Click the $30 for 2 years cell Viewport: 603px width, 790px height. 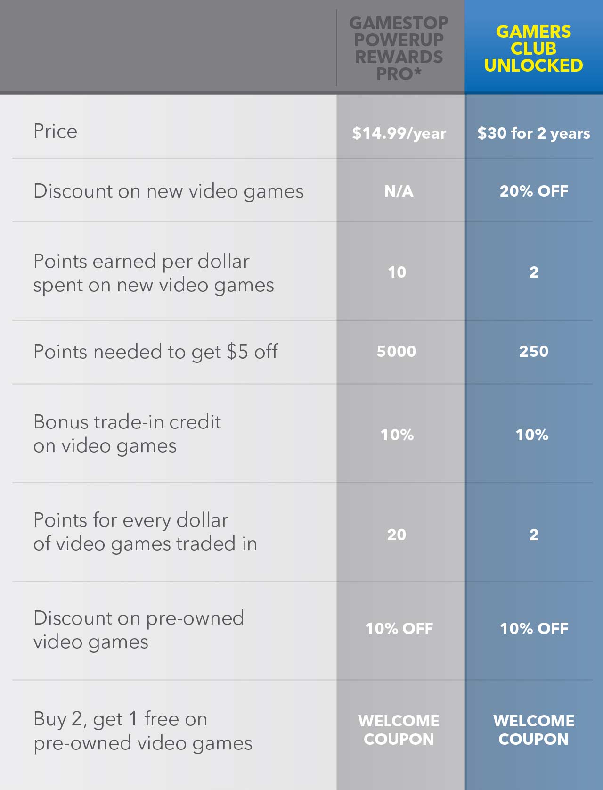534,133
